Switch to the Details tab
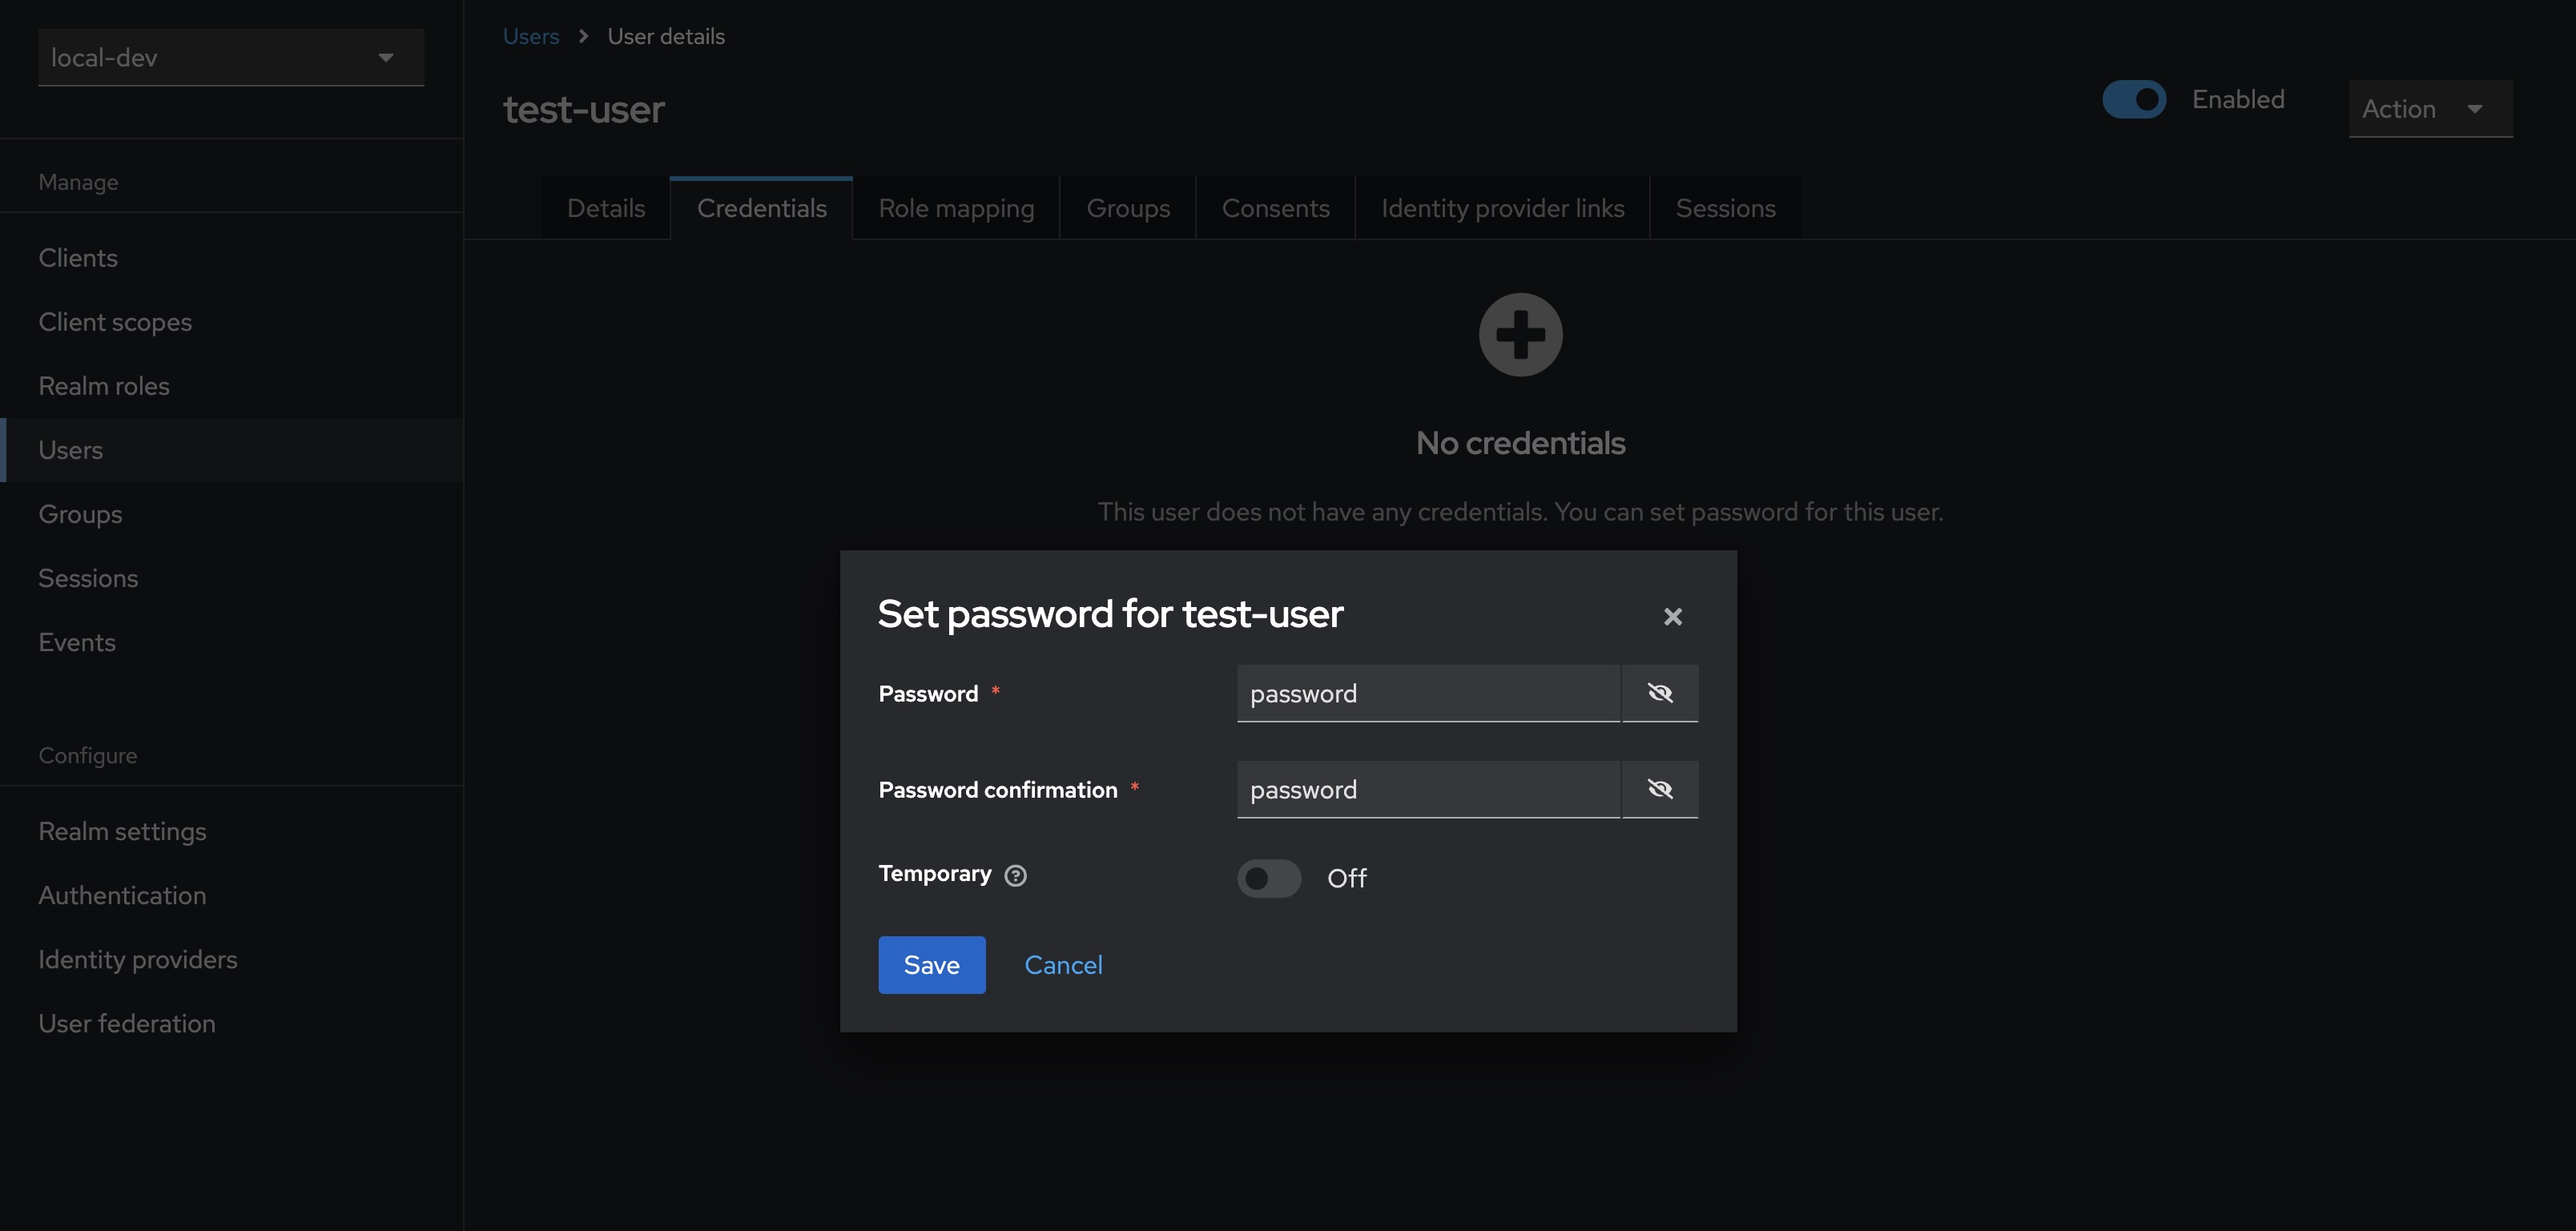2576x1231 pixels. point(605,208)
